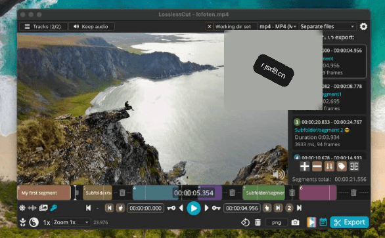Click the segment tag label icon
This screenshot has height=238, width=385.
click(x=342, y=167)
